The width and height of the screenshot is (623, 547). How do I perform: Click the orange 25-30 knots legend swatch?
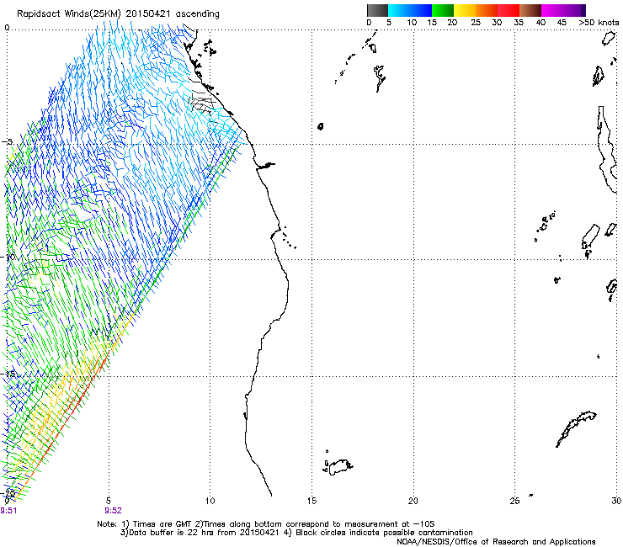[x=487, y=10]
